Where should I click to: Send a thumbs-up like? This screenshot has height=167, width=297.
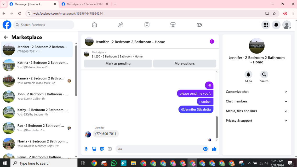(214, 149)
